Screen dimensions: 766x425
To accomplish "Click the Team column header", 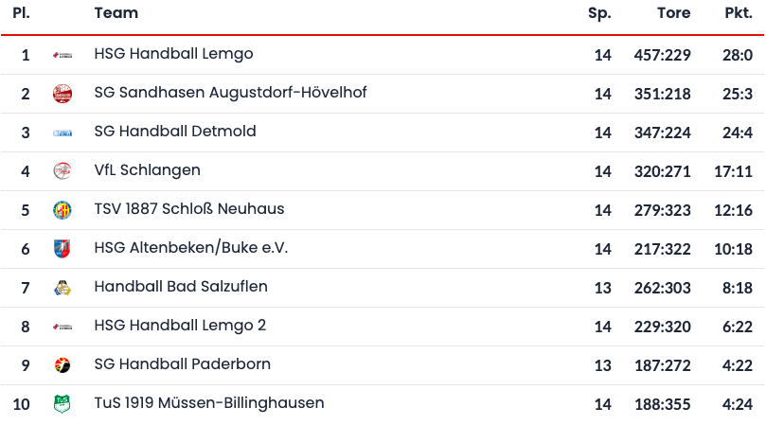I will pyautogui.click(x=116, y=13).
